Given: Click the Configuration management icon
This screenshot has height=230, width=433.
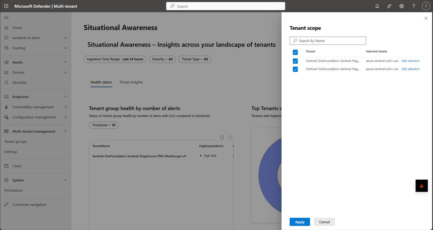Looking at the screenshot, I should pos(6,117).
